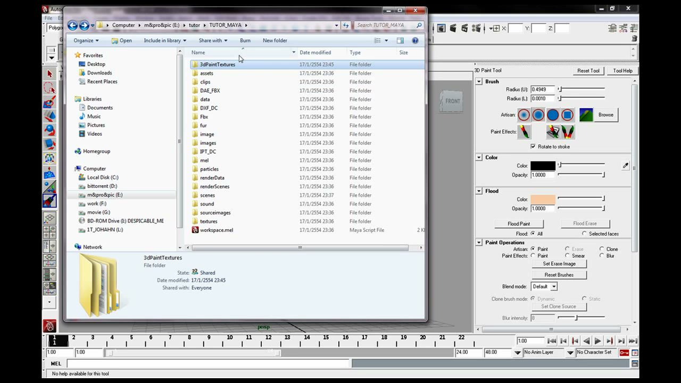Open the Blend mode dropdown
681x383 pixels.
coord(544,286)
